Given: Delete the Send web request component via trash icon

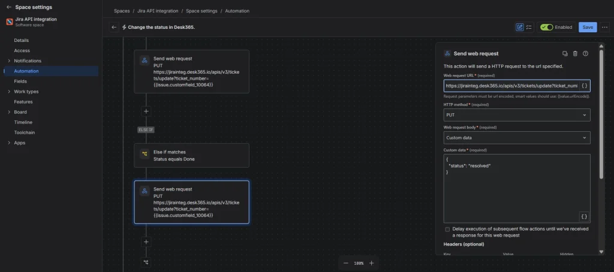Looking at the screenshot, I should [575, 53].
